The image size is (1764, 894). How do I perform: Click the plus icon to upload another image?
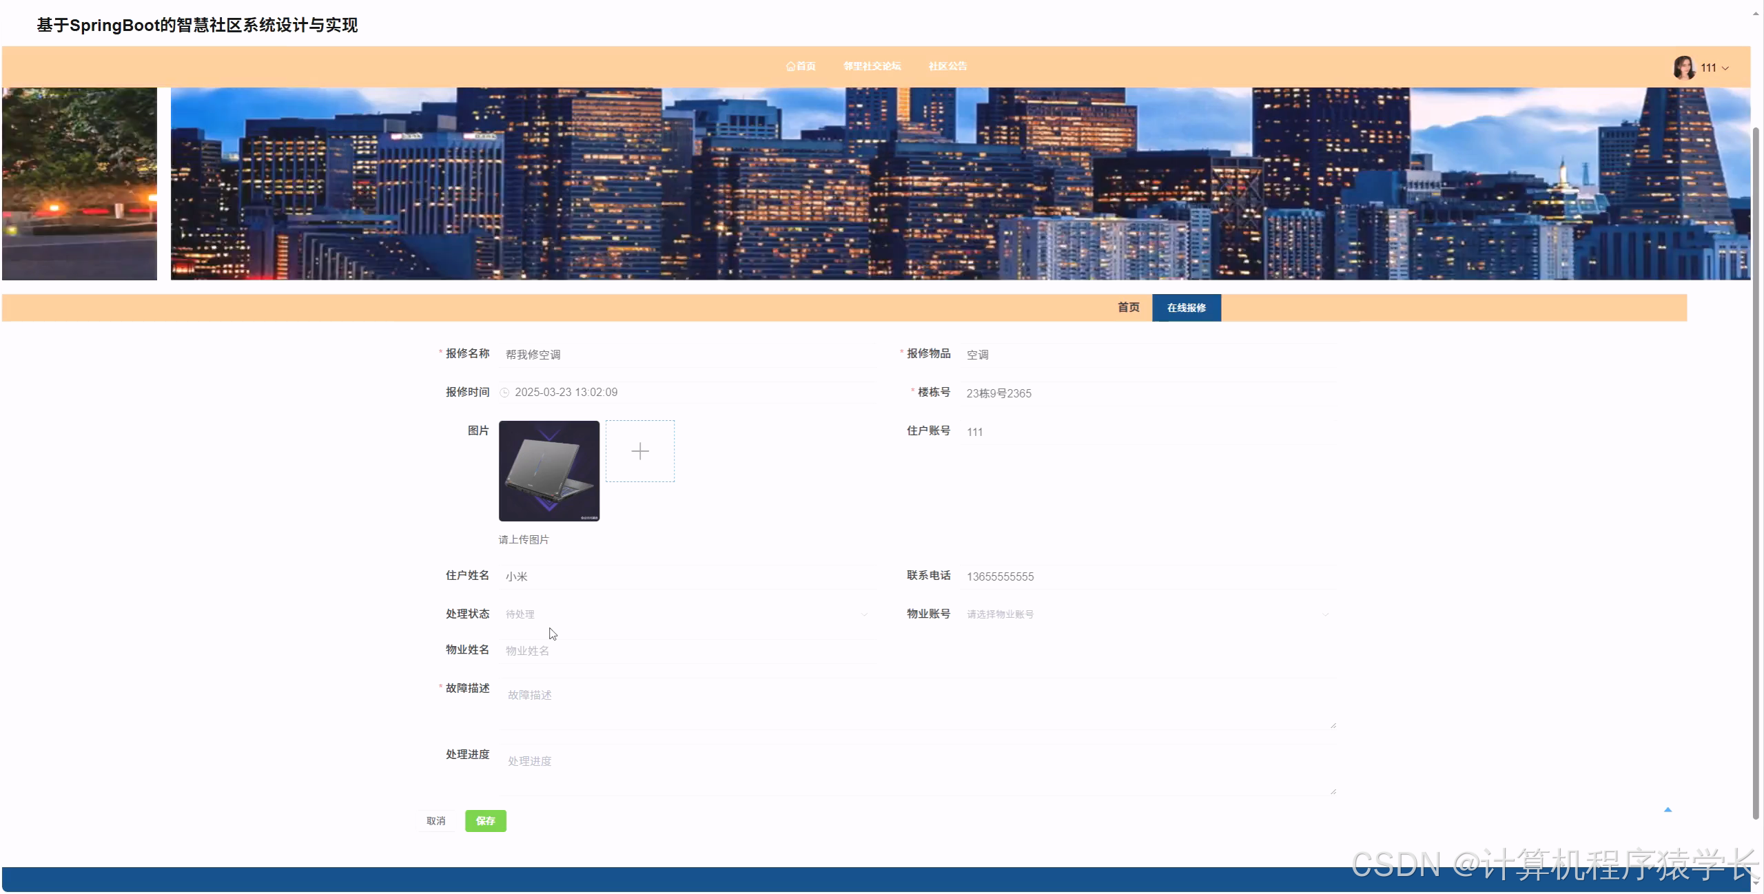point(639,451)
